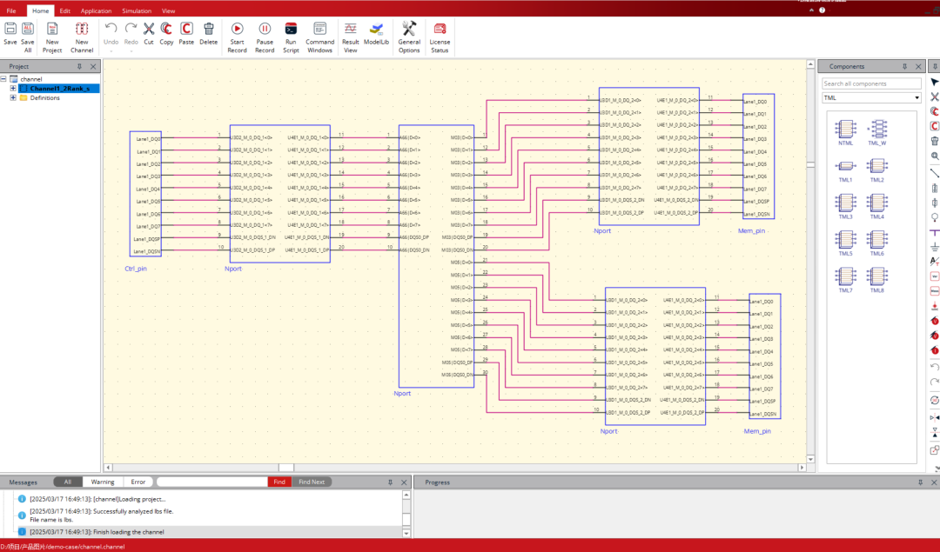Toggle pin on the Project panel
Image resolution: width=940 pixels, height=552 pixels.
[79, 66]
